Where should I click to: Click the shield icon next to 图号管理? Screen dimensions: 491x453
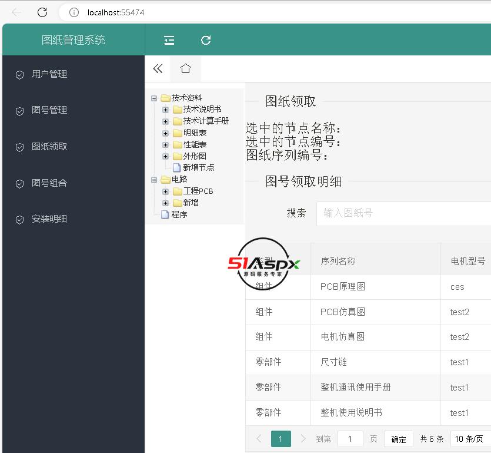pyautogui.click(x=20, y=111)
